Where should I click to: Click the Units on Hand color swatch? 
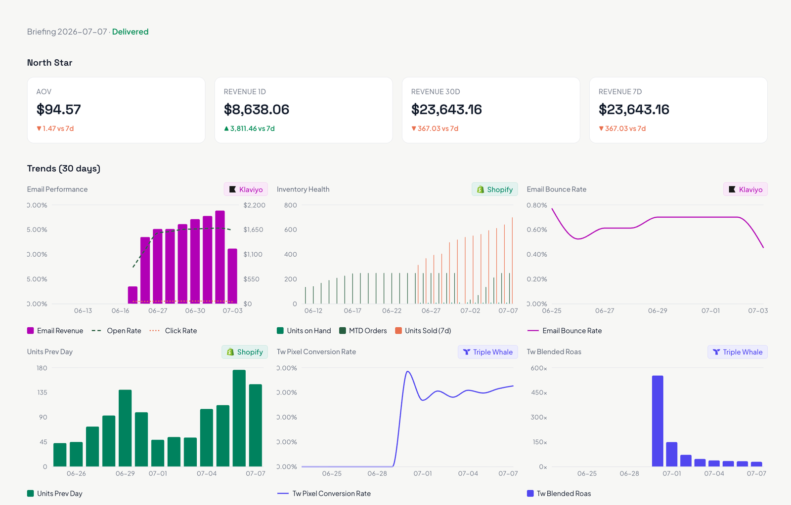coord(280,331)
